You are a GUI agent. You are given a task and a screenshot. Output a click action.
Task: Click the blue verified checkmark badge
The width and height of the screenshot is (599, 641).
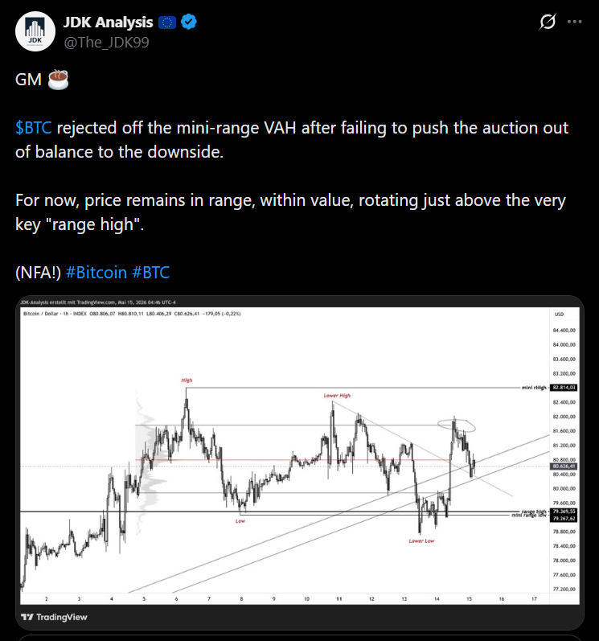[x=189, y=22]
